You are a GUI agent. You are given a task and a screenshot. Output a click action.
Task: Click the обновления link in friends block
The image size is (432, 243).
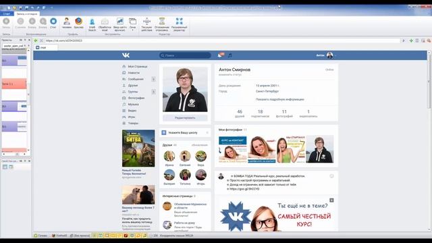tap(200, 145)
